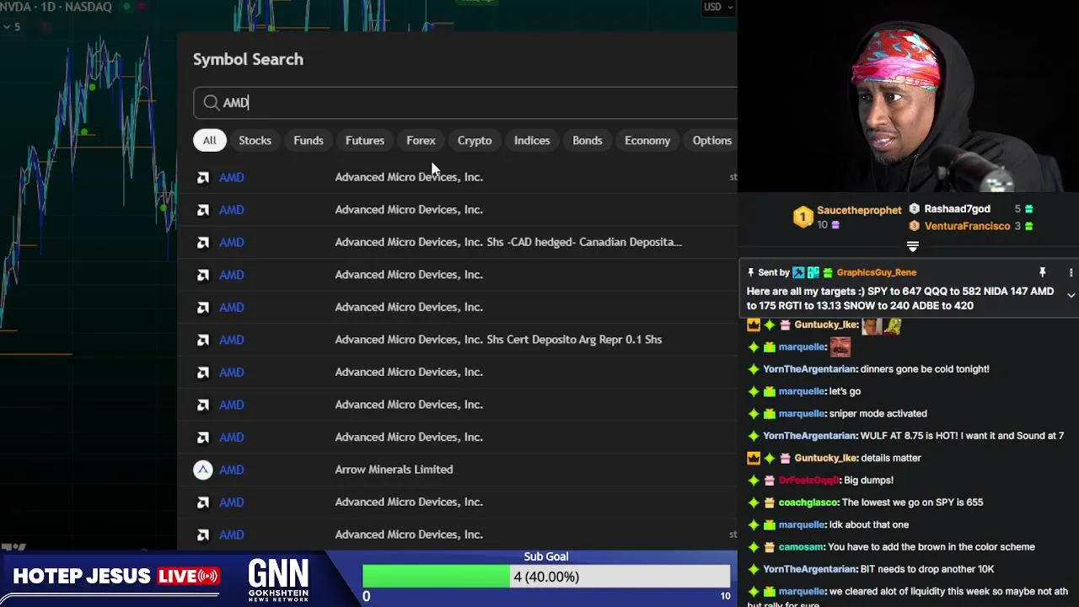Click the DrFeelzGood username in chat
1079x607 pixels.
coord(808,481)
